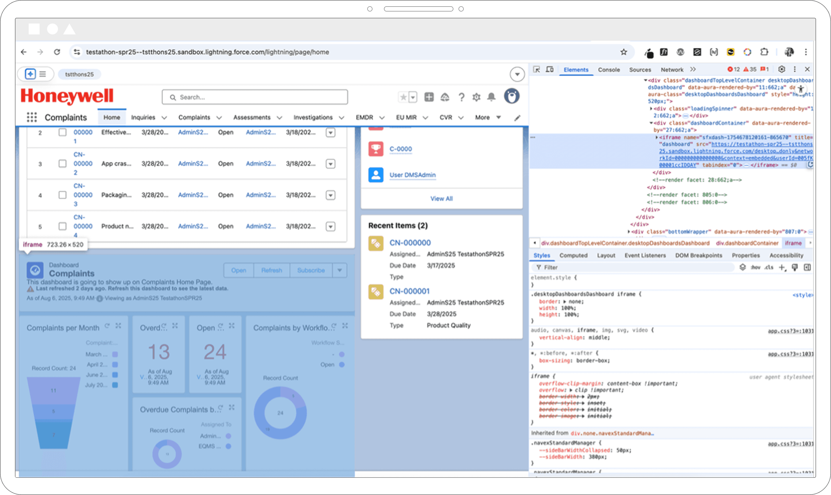The width and height of the screenshot is (831, 495).
Task: Expand the Inquiries navigation dropdown
Action: (x=164, y=118)
